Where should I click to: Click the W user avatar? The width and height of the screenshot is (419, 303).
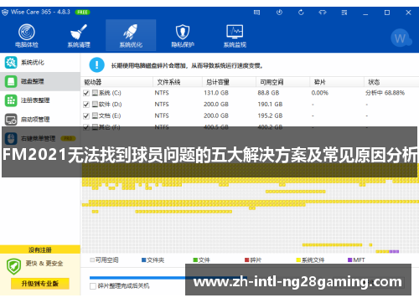(401, 38)
